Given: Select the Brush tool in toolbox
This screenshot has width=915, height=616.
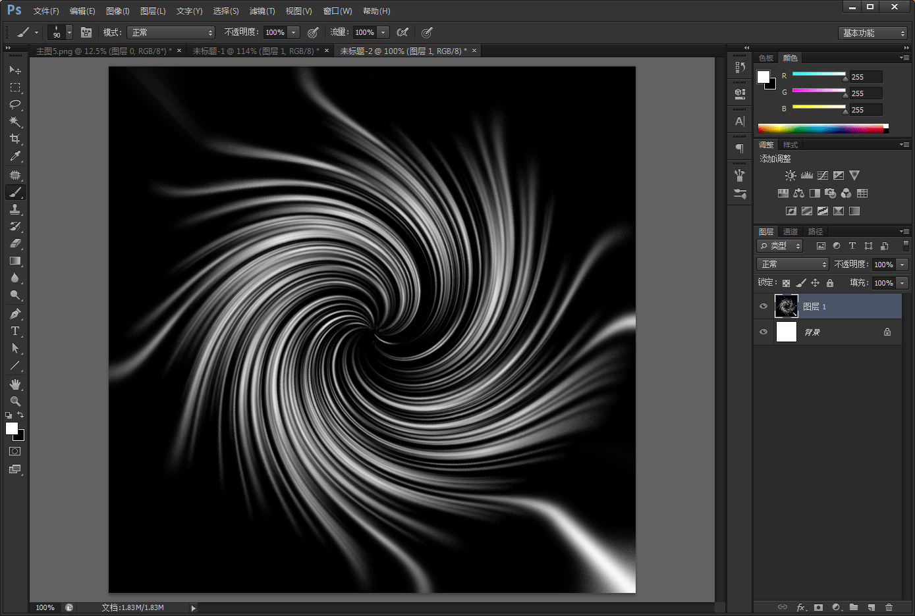Looking at the screenshot, I should click(x=14, y=192).
